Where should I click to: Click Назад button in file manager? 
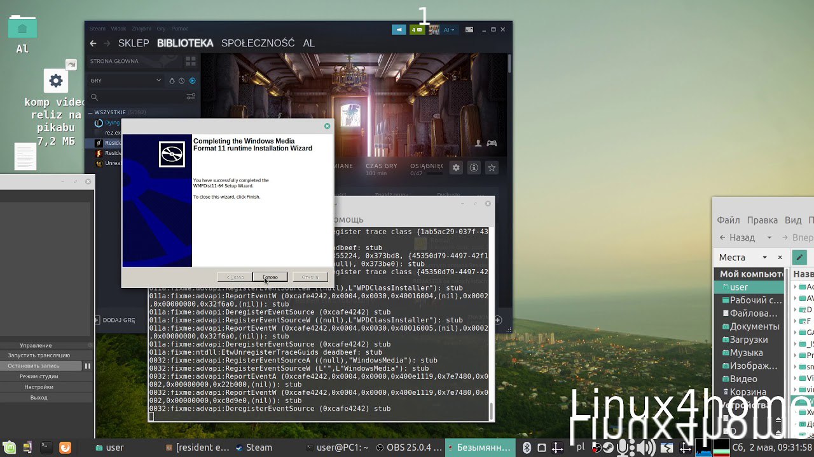(x=738, y=237)
